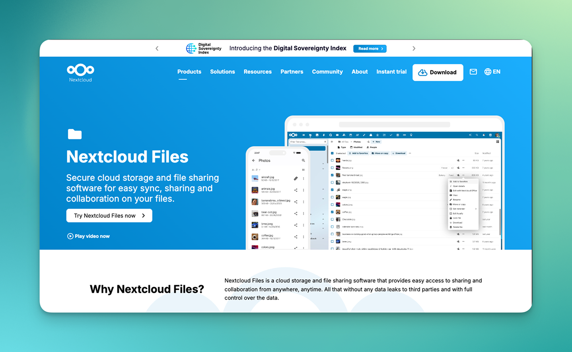Toggle the select-all checkbox beside 3 selected
Image resolution: width=572 pixels, height=352 pixels.
tap(332, 153)
